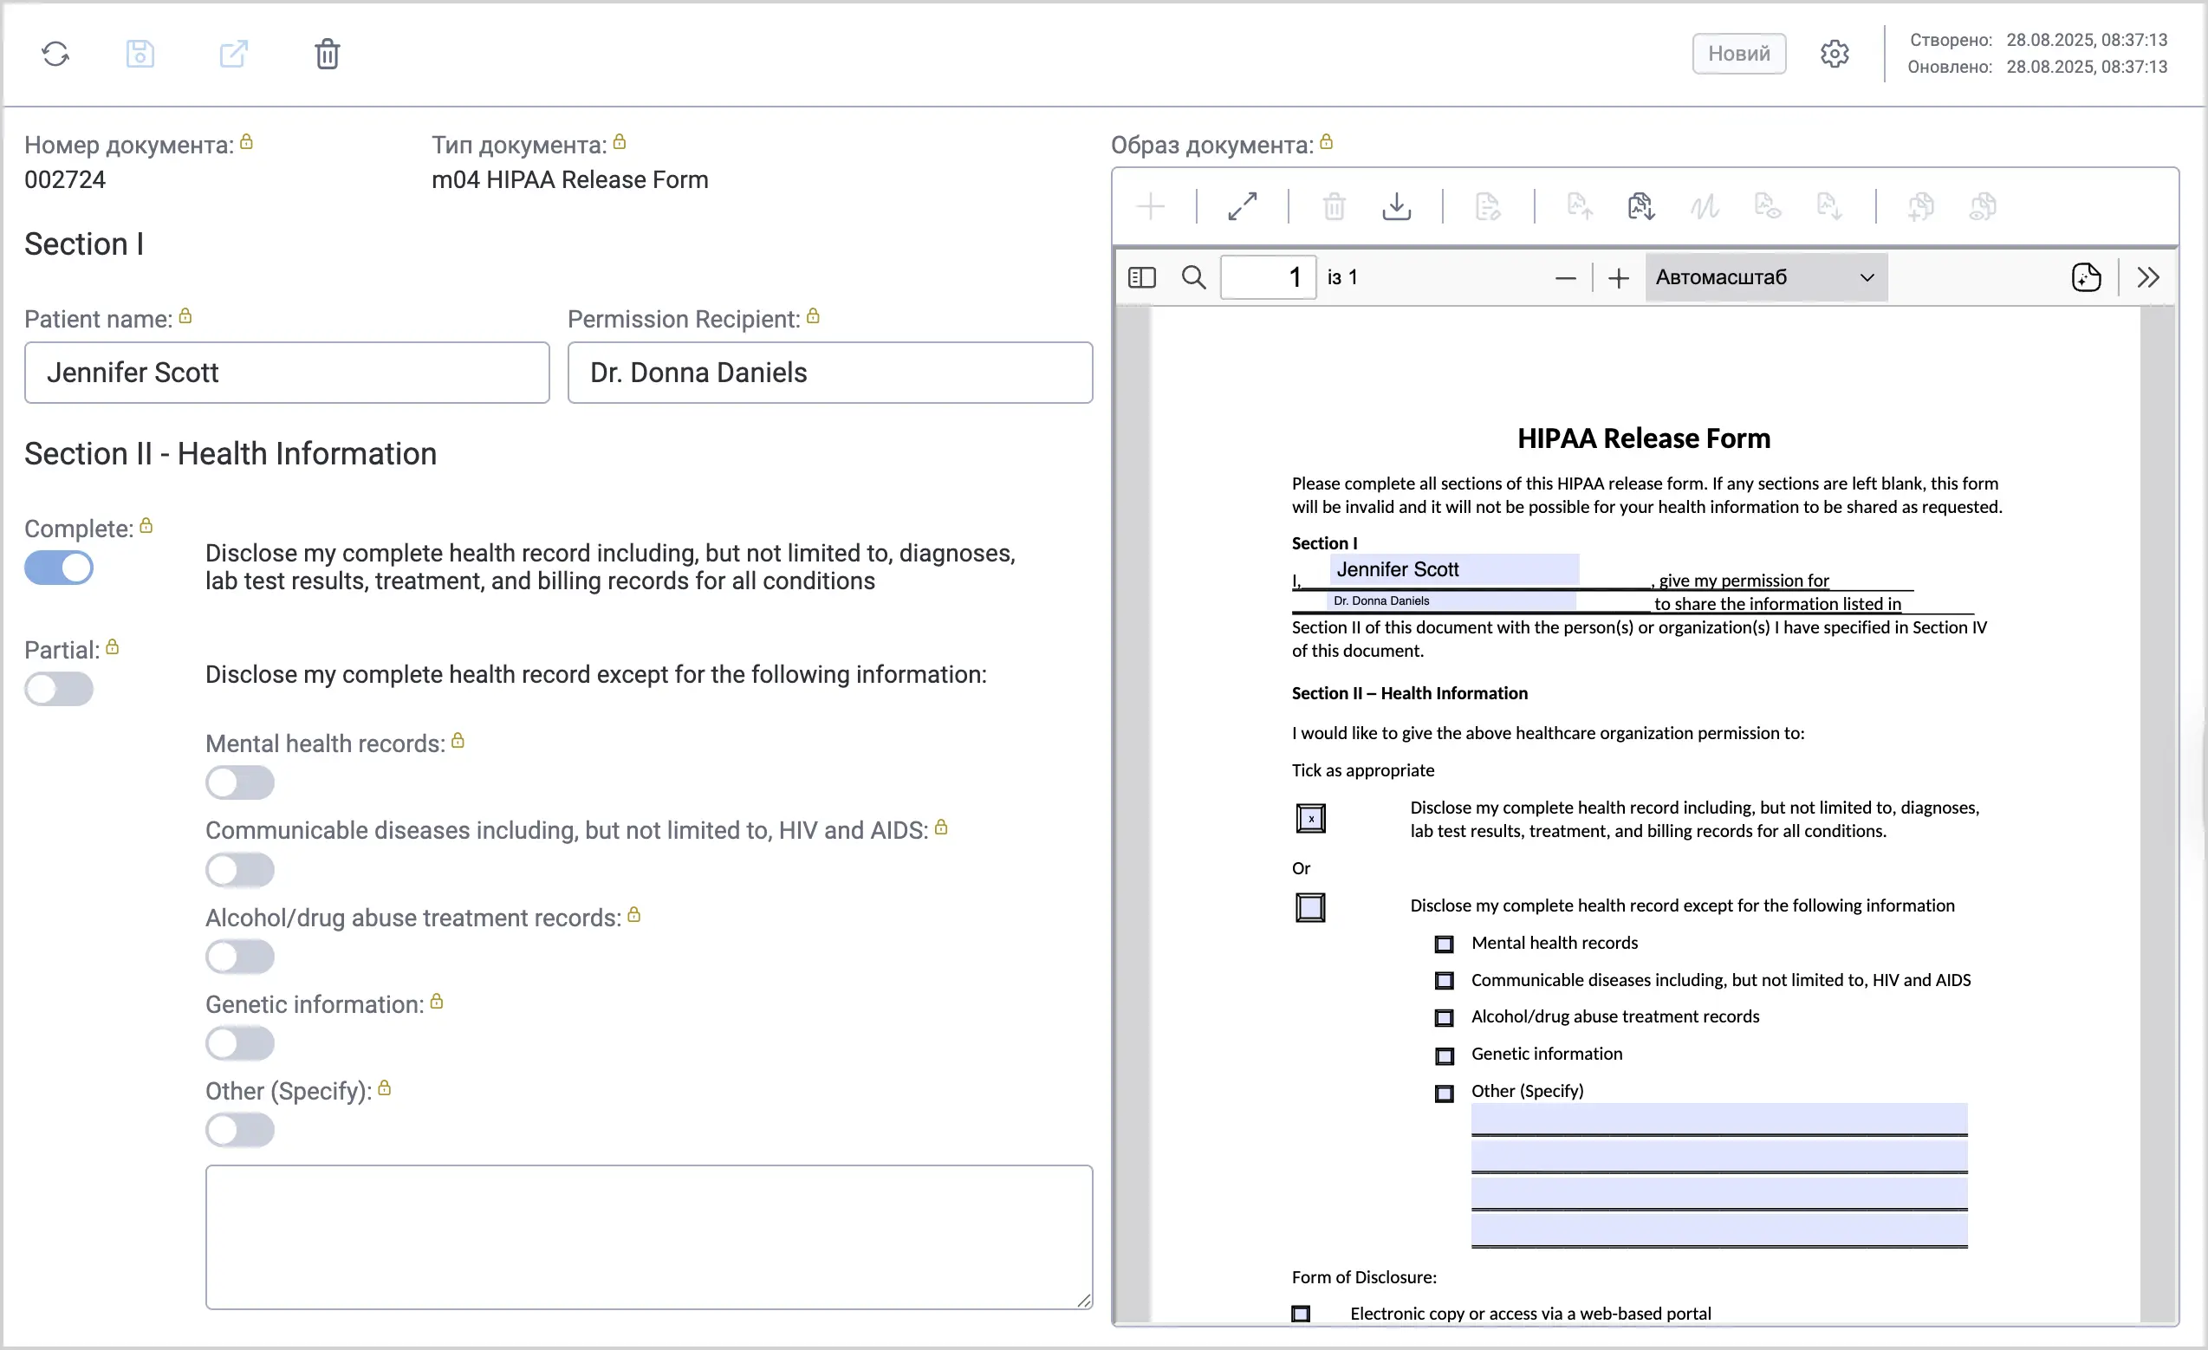
Task: Add a new document image with plus icon
Action: click(x=1151, y=207)
